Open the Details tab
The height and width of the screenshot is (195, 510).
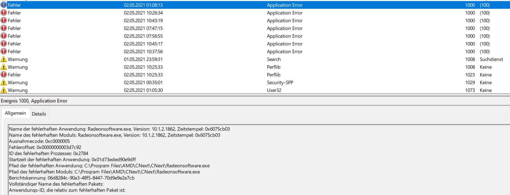click(x=39, y=114)
